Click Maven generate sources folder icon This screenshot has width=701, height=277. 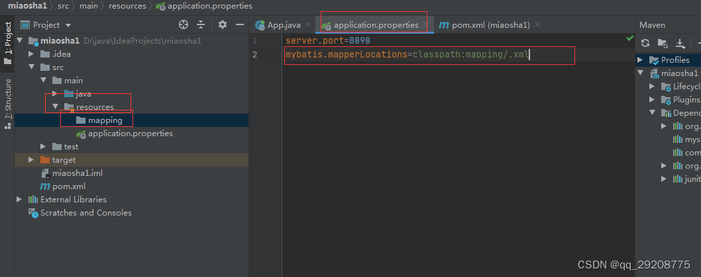[663, 43]
